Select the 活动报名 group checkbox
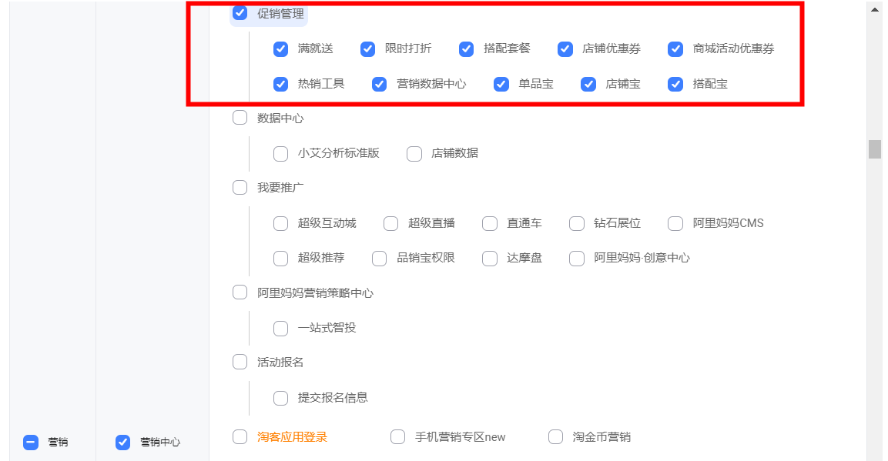 (240, 362)
